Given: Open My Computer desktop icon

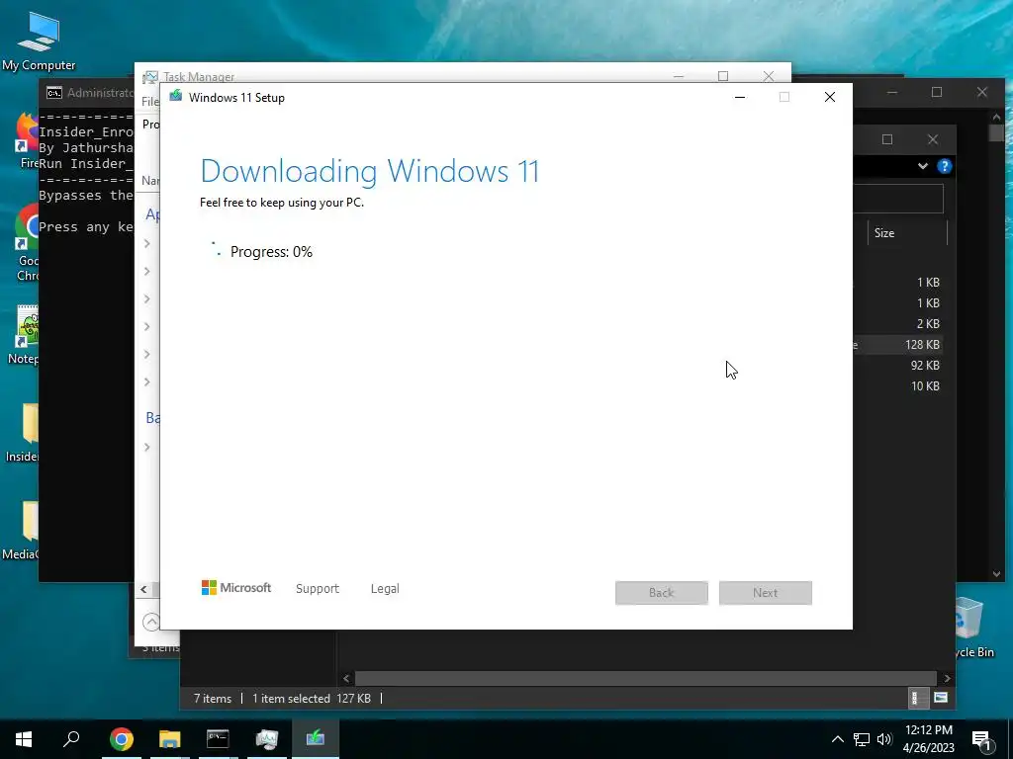Looking at the screenshot, I should tap(39, 41).
